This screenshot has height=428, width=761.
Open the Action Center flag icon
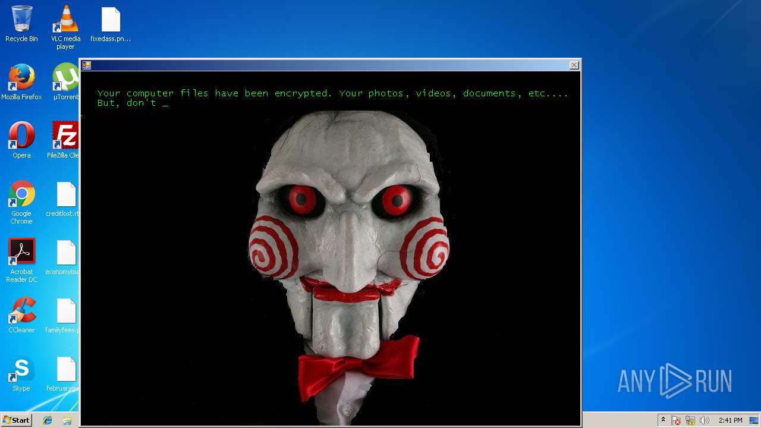coord(676,420)
